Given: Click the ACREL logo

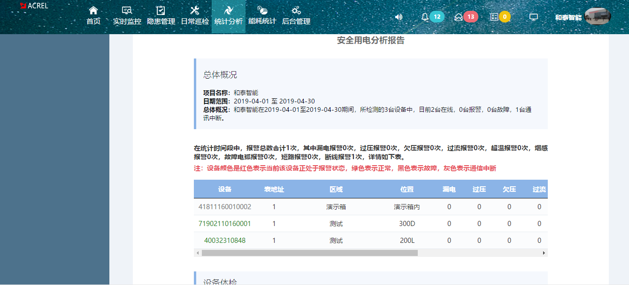Looking at the screenshot, I should pos(34,6).
